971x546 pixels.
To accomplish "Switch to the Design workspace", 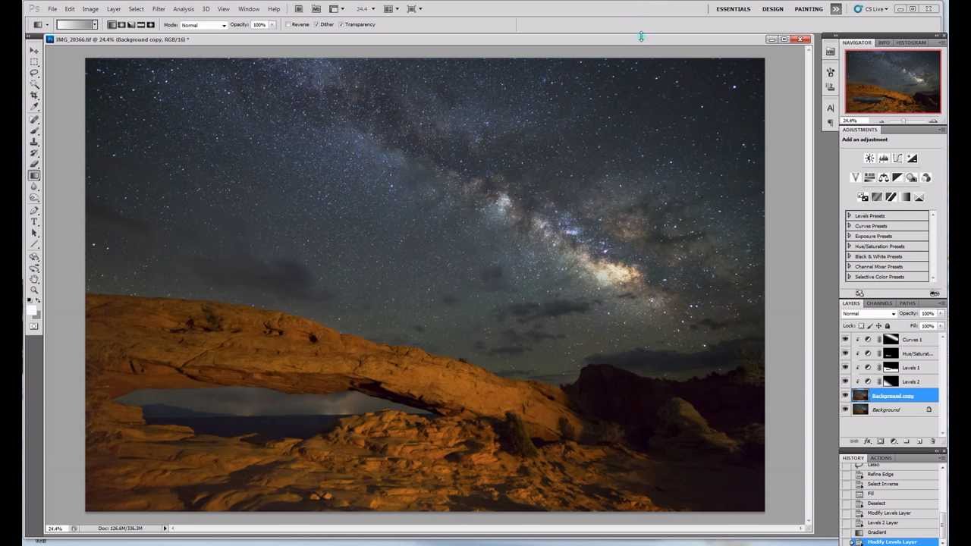I will pos(772,9).
